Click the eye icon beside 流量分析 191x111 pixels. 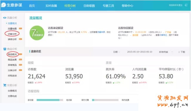click(x=5, y=18)
